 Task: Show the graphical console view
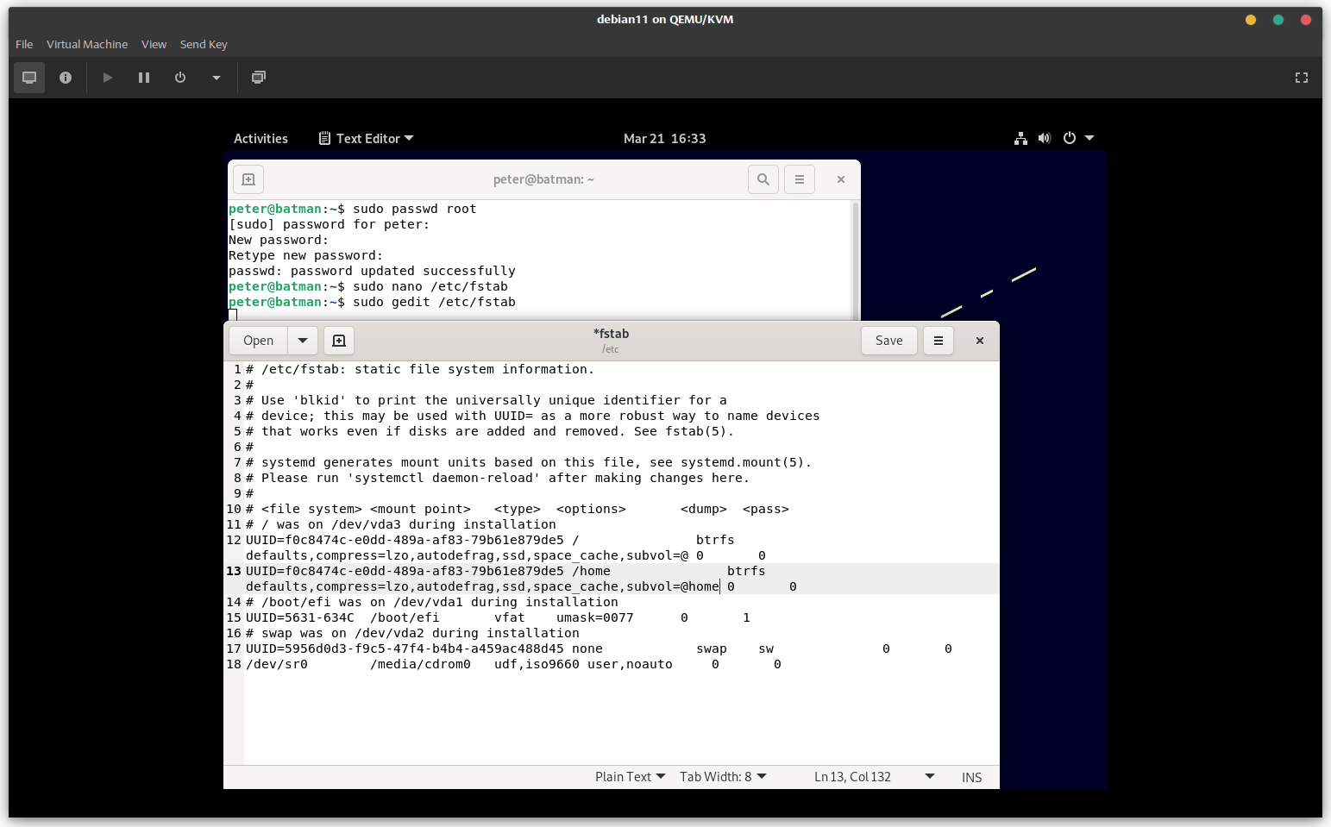point(29,78)
